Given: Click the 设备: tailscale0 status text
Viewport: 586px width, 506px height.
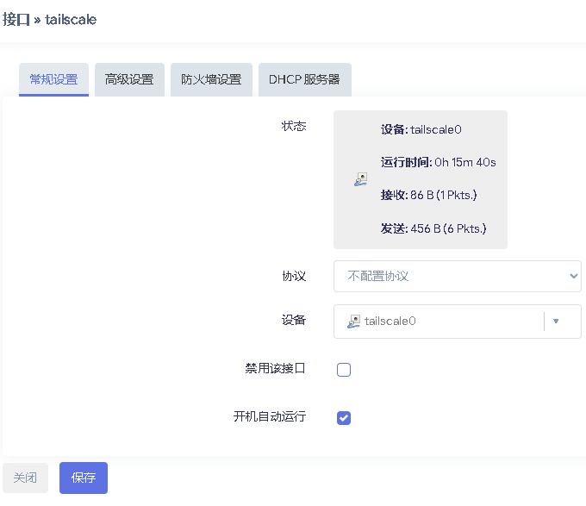Looking at the screenshot, I should 421,129.
